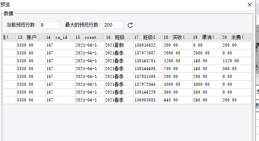The height and width of the screenshot is (141, 259).
Task: Click creation date in the 138145701 row
Action: (90, 61)
